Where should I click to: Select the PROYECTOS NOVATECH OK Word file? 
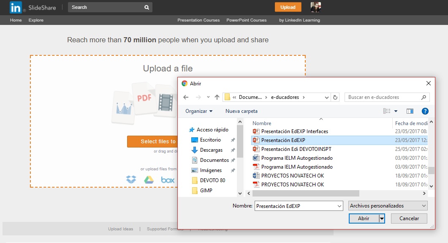pos(292,175)
